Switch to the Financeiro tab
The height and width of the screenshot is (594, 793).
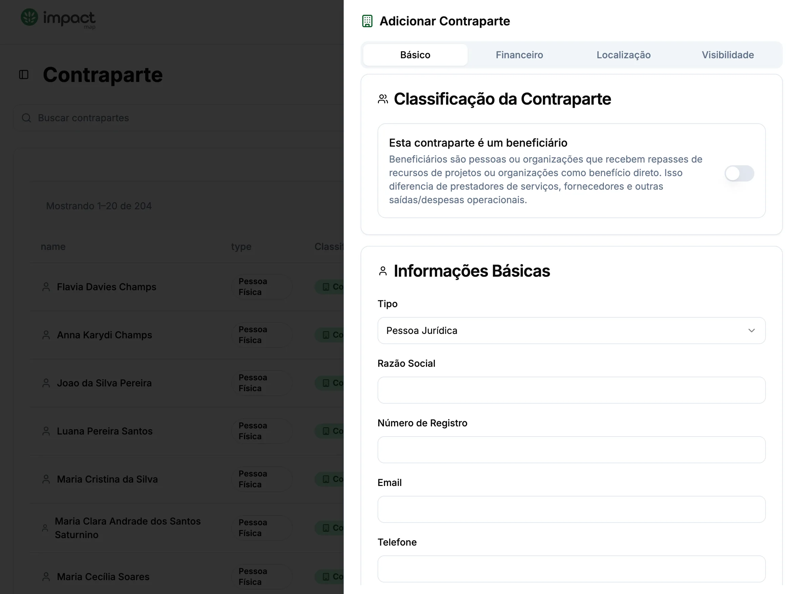519,55
